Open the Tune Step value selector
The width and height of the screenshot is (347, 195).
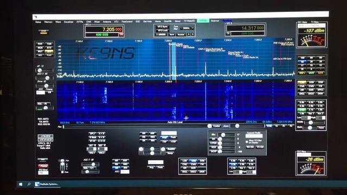(x=187, y=28)
